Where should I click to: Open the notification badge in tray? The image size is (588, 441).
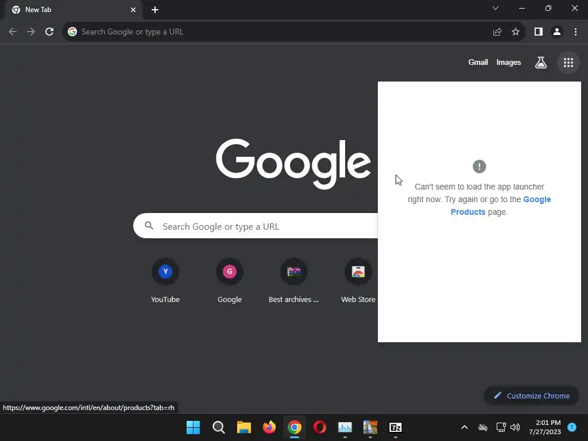[x=572, y=427]
